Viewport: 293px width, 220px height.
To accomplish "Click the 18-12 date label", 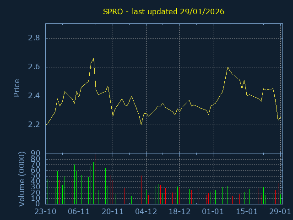I will 179,212.
